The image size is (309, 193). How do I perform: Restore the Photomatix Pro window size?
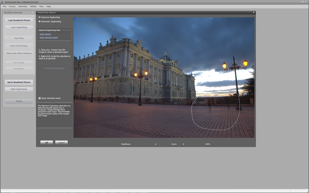coord(303,2)
